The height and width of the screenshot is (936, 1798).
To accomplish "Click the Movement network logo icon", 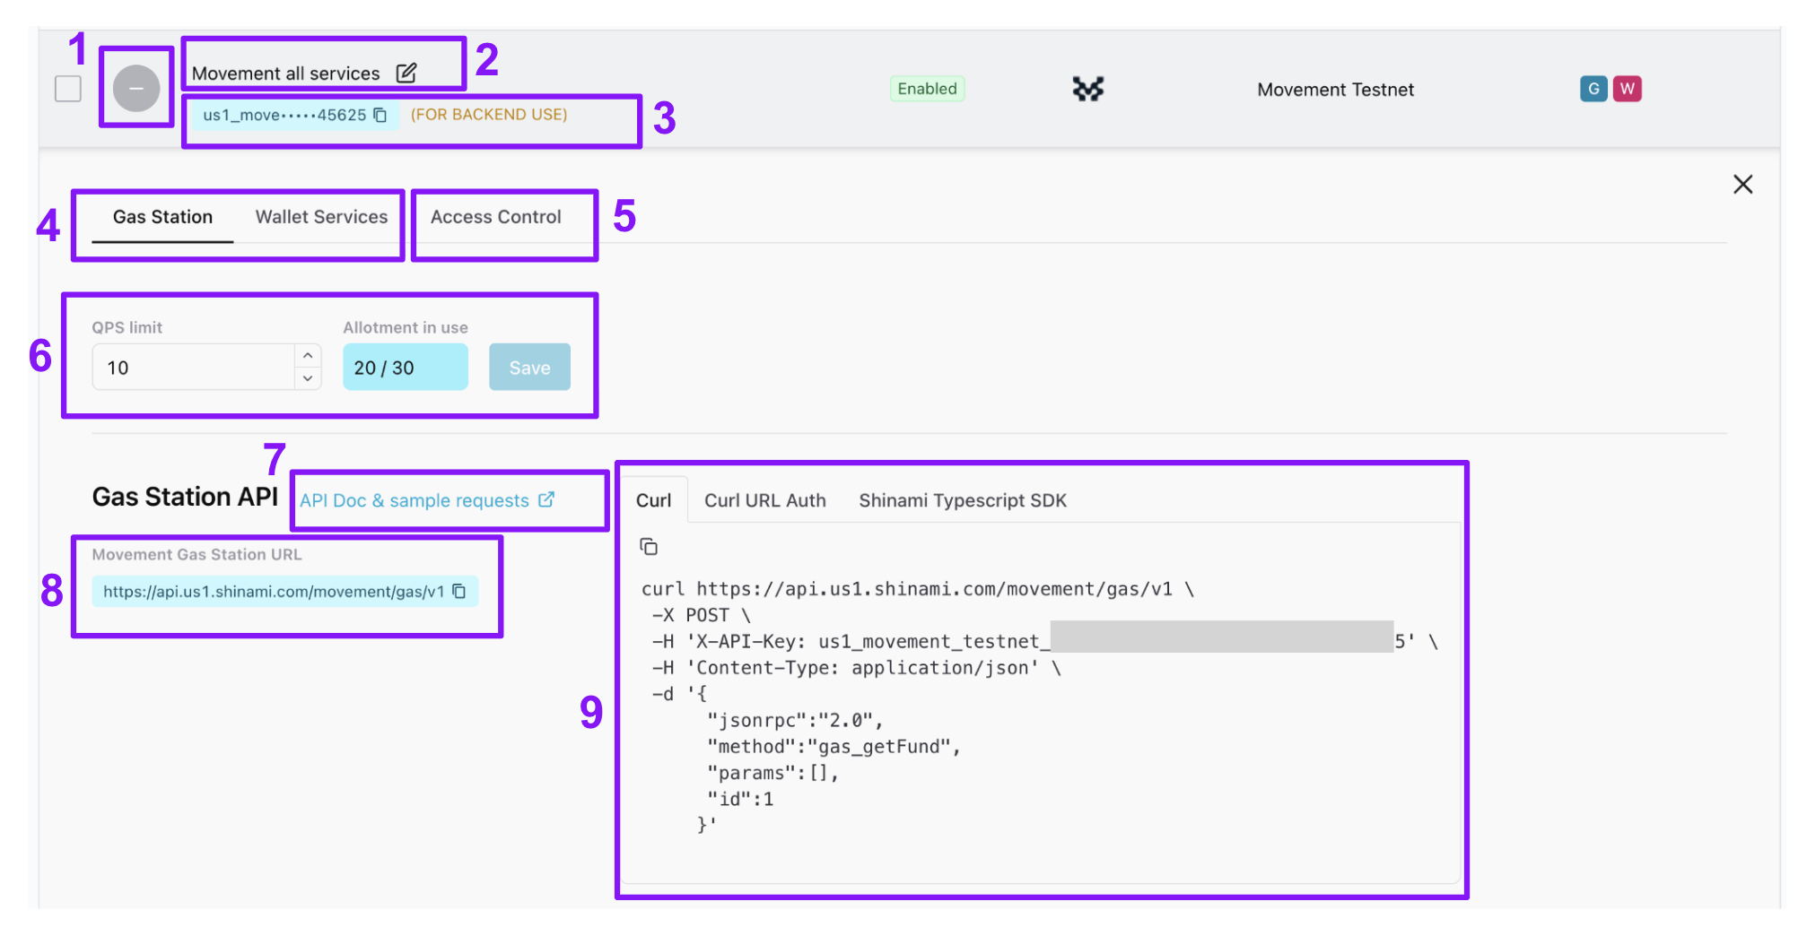I will pos(1088,89).
